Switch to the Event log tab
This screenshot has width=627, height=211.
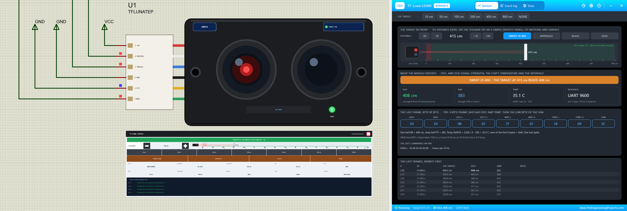tap(509, 6)
